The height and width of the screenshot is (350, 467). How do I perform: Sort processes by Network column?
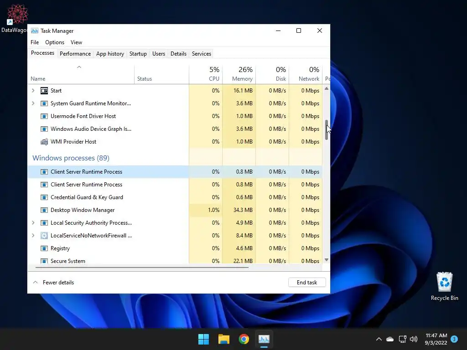(306, 74)
